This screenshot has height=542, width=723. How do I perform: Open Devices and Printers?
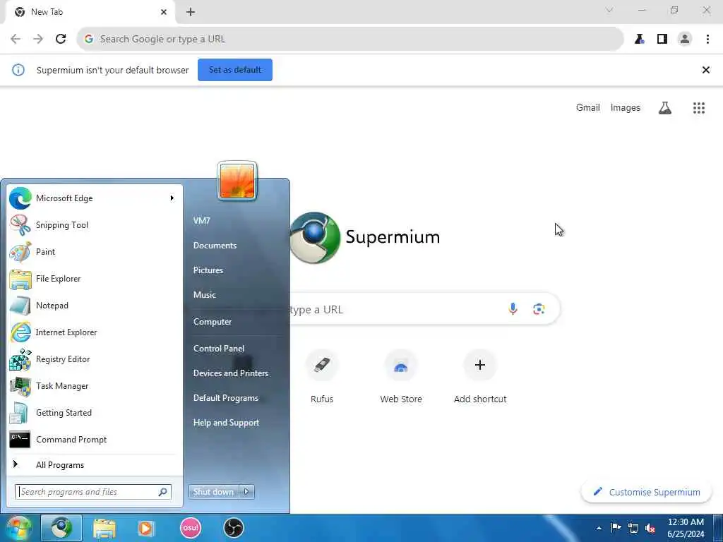pyautogui.click(x=231, y=373)
